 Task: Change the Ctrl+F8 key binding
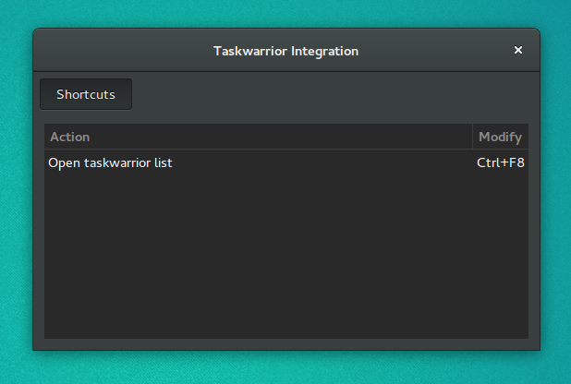pos(501,162)
